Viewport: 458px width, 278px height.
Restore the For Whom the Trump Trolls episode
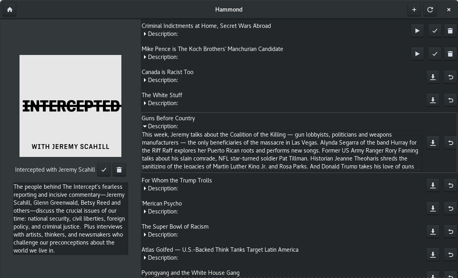pyautogui.click(x=450, y=185)
